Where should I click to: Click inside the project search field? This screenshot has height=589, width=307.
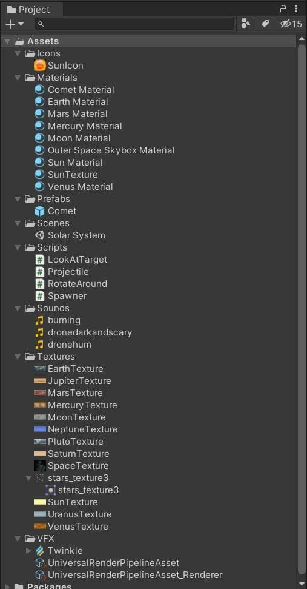pos(134,24)
